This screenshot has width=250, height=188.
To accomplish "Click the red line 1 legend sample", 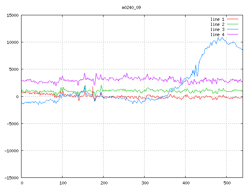I will [x=232, y=19].
